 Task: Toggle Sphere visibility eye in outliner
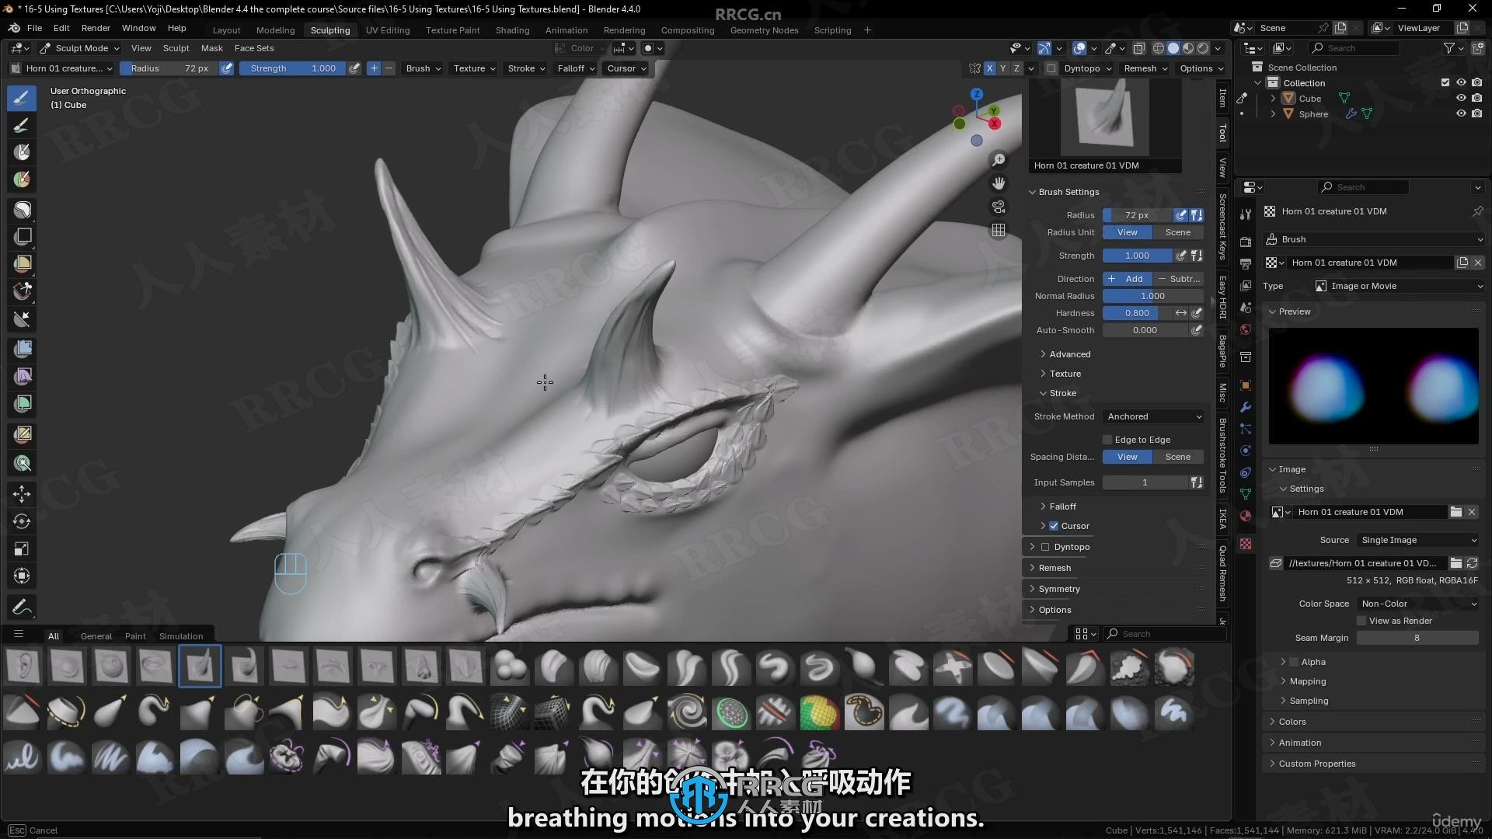1461,114
